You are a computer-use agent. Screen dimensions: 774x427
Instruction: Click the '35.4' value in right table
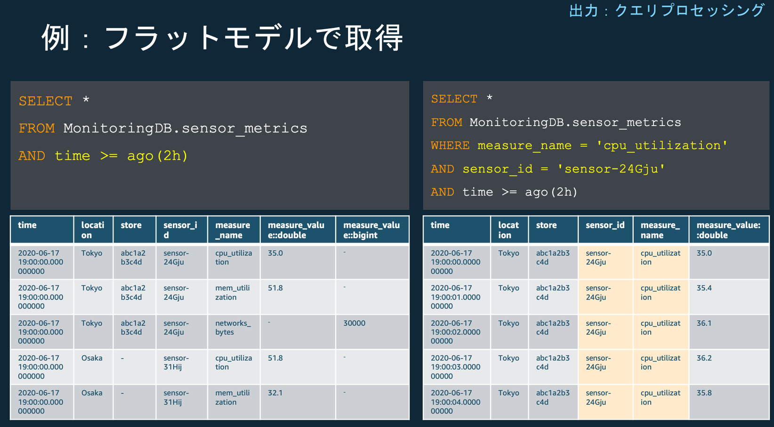tap(704, 288)
